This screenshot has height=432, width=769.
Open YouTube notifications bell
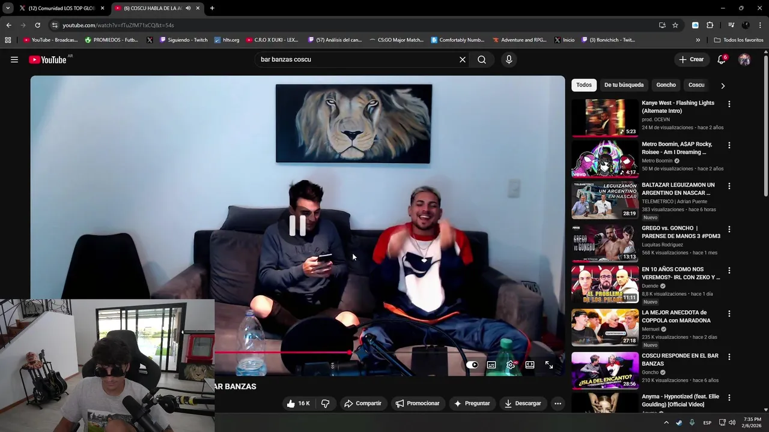coord(722,59)
